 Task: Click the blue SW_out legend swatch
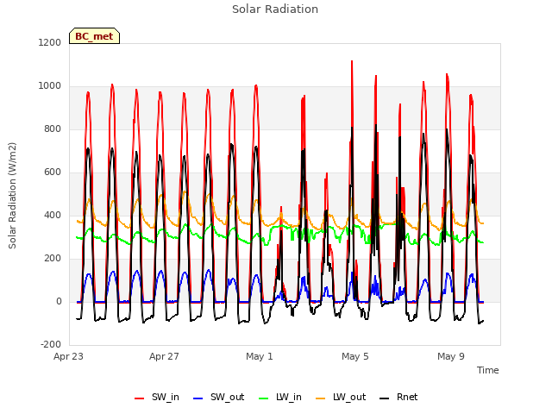point(198,398)
